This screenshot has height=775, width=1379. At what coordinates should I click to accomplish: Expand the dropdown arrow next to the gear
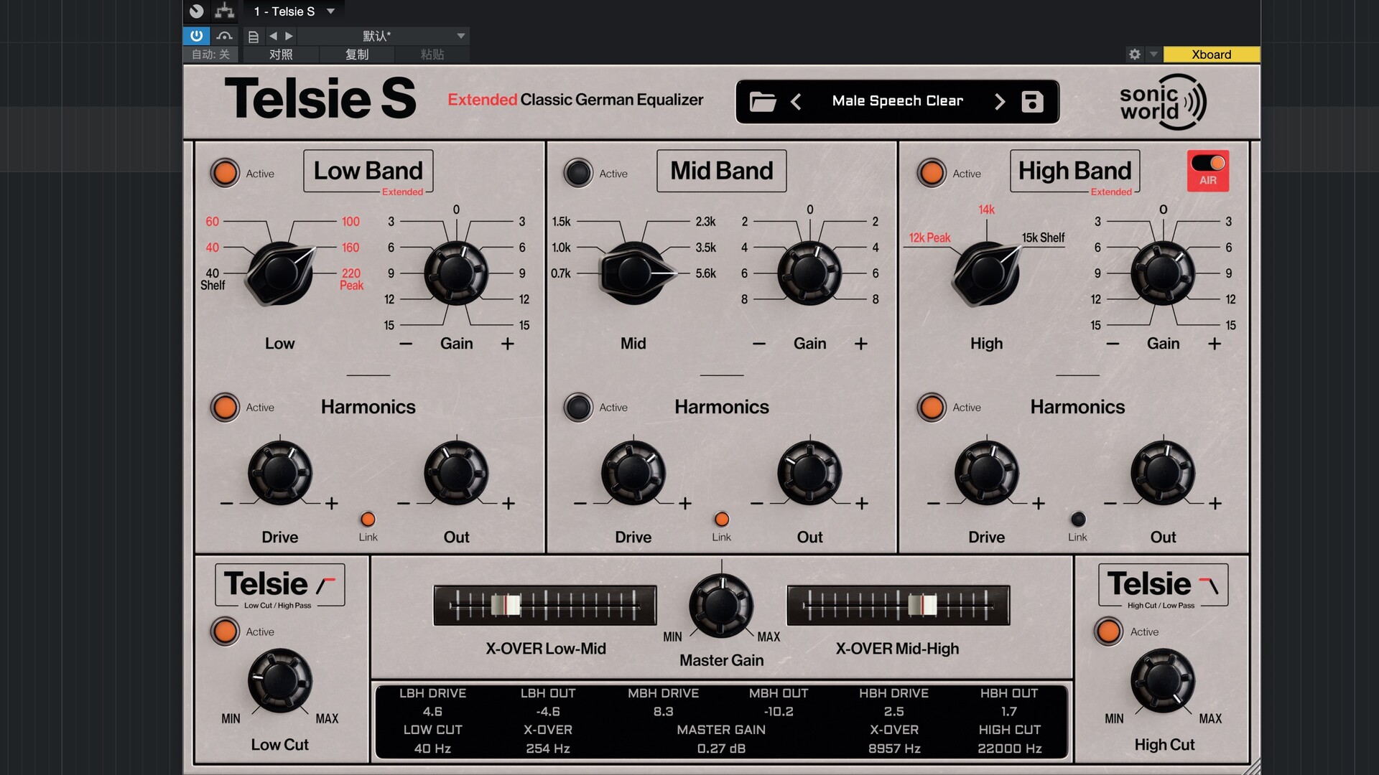(x=1153, y=55)
